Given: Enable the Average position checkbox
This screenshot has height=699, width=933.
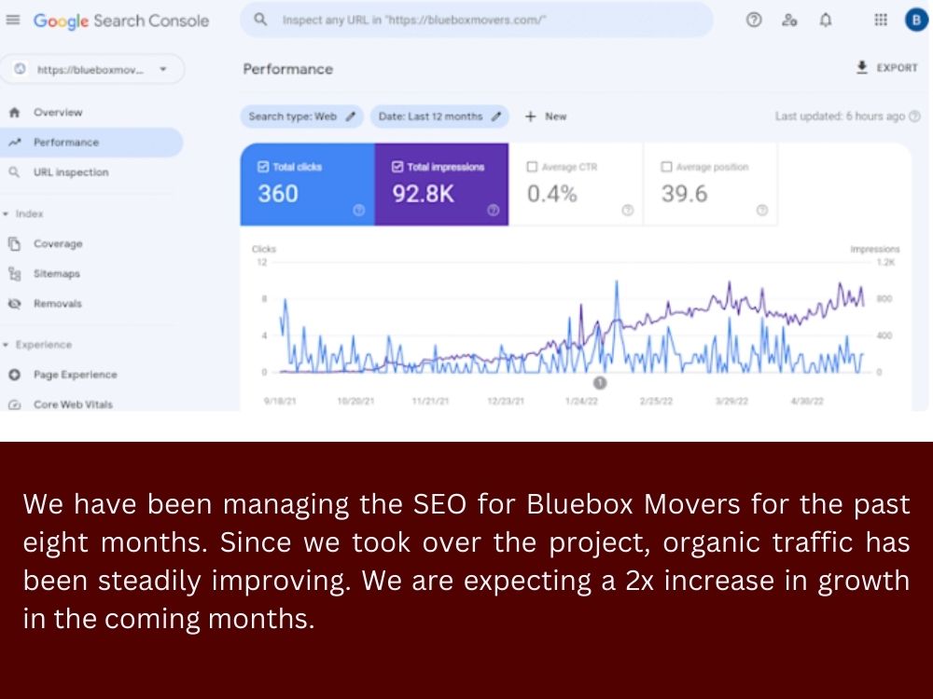Looking at the screenshot, I should point(666,167).
